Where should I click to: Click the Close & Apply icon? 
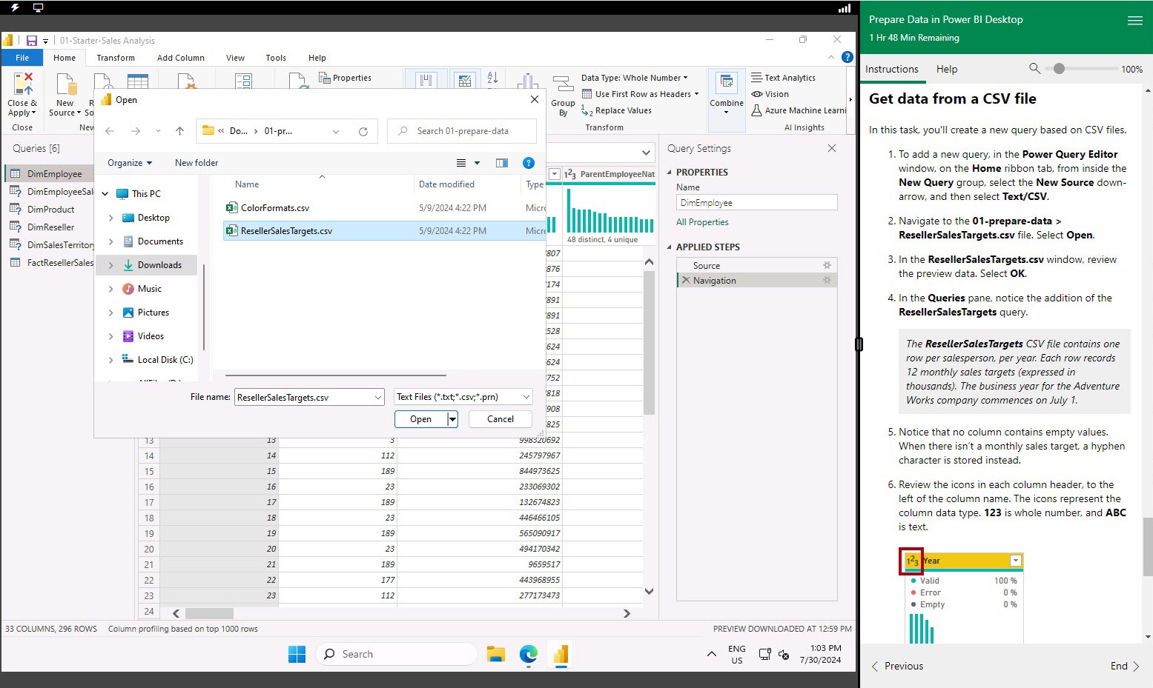(x=23, y=84)
